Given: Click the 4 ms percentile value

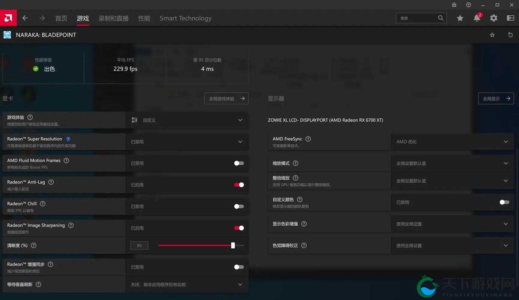Looking at the screenshot, I should click(x=207, y=69).
